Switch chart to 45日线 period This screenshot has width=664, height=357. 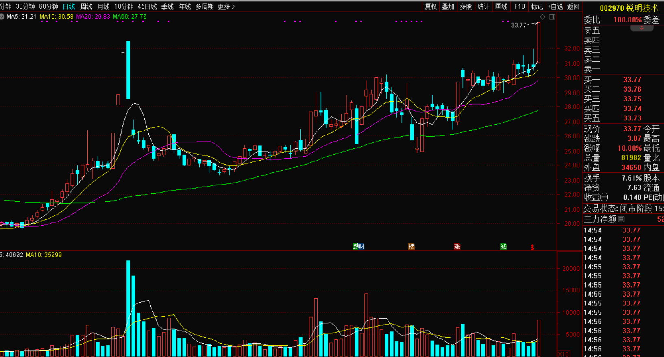pyautogui.click(x=147, y=6)
